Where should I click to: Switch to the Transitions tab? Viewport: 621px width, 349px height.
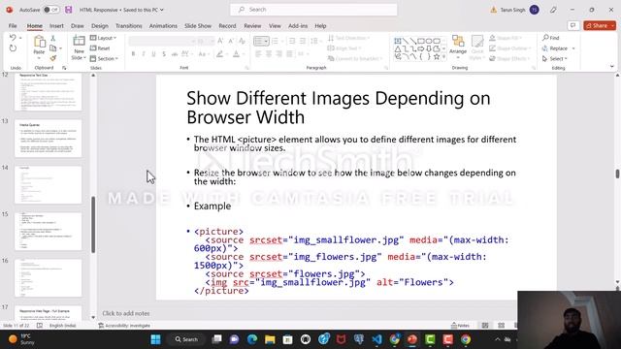(129, 26)
